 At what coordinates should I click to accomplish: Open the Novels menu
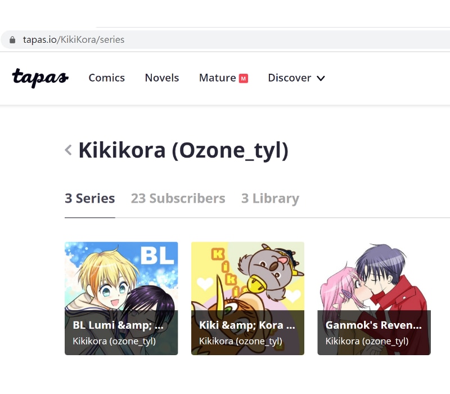coord(162,78)
